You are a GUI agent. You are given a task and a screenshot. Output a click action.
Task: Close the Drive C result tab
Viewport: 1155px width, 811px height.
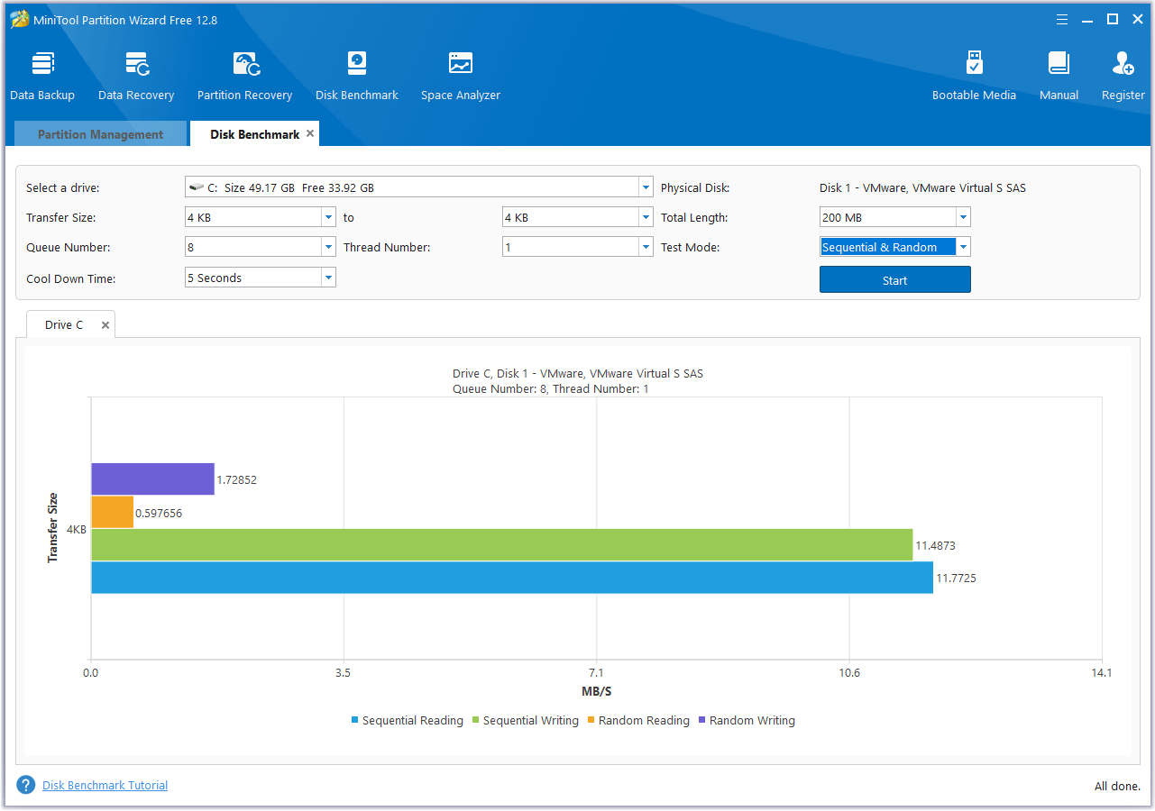[105, 325]
